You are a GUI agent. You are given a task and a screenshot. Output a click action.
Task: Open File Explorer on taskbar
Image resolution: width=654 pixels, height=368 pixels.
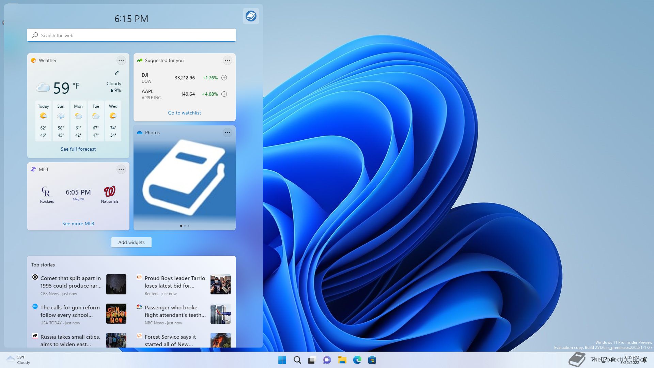click(x=342, y=360)
